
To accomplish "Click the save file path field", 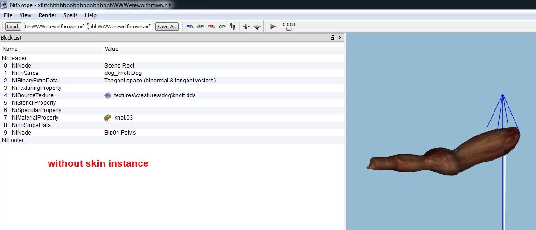I will 121,27.
